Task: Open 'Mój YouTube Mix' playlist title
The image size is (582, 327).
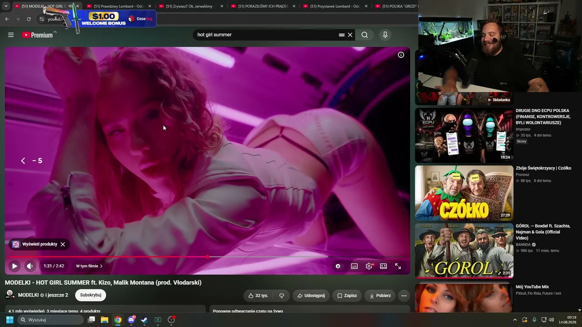Action: (532, 287)
